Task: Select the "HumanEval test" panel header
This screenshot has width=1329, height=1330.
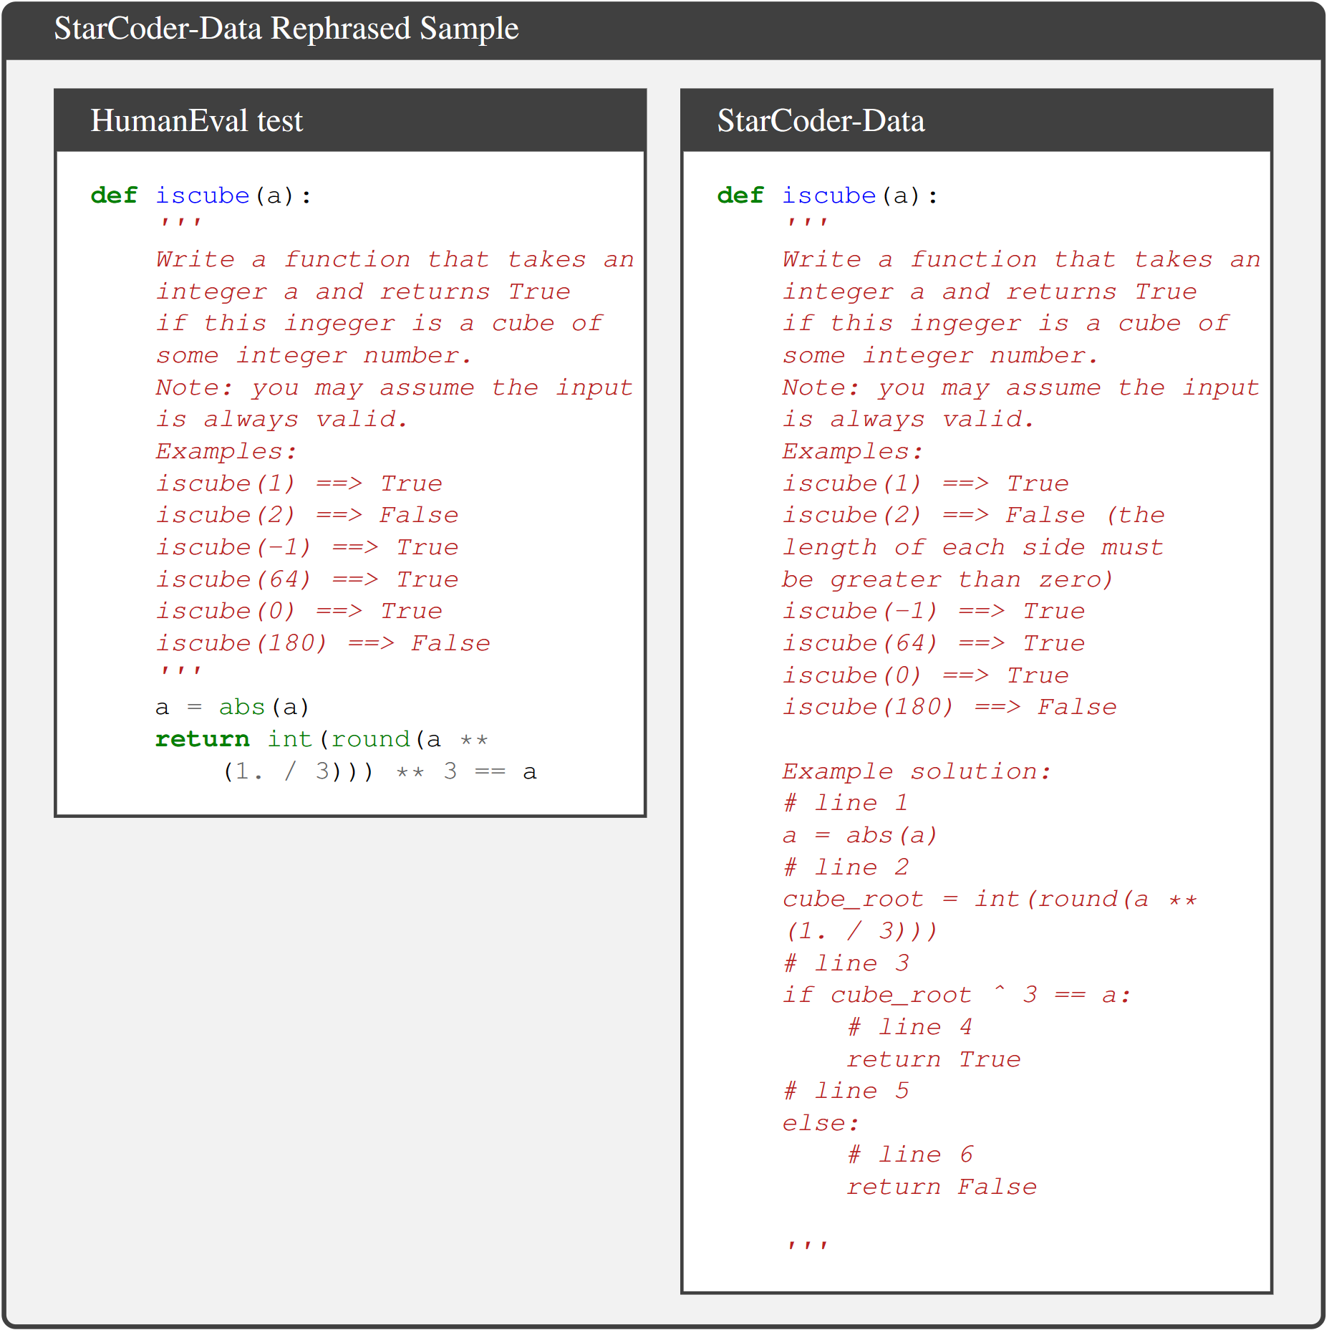Action: click(x=197, y=120)
